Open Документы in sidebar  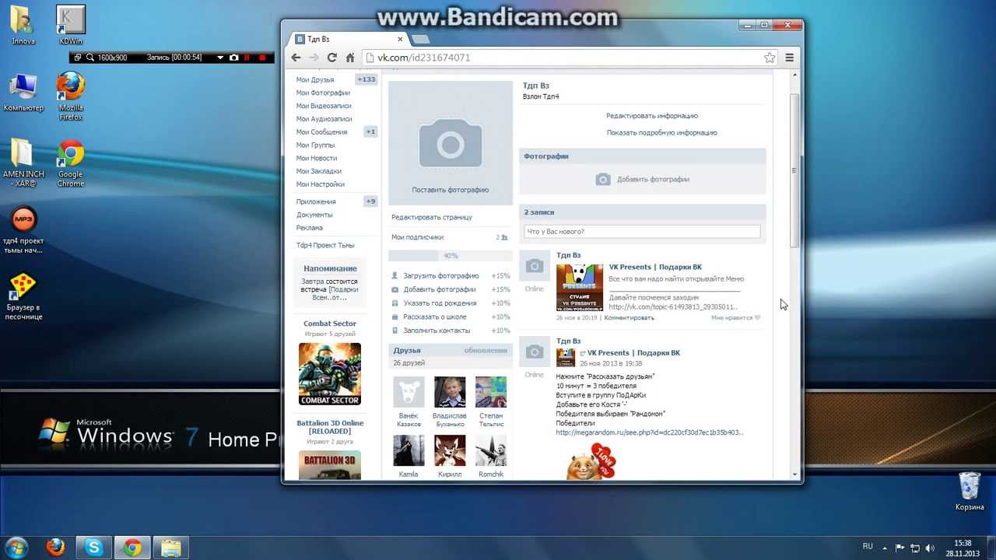[314, 215]
